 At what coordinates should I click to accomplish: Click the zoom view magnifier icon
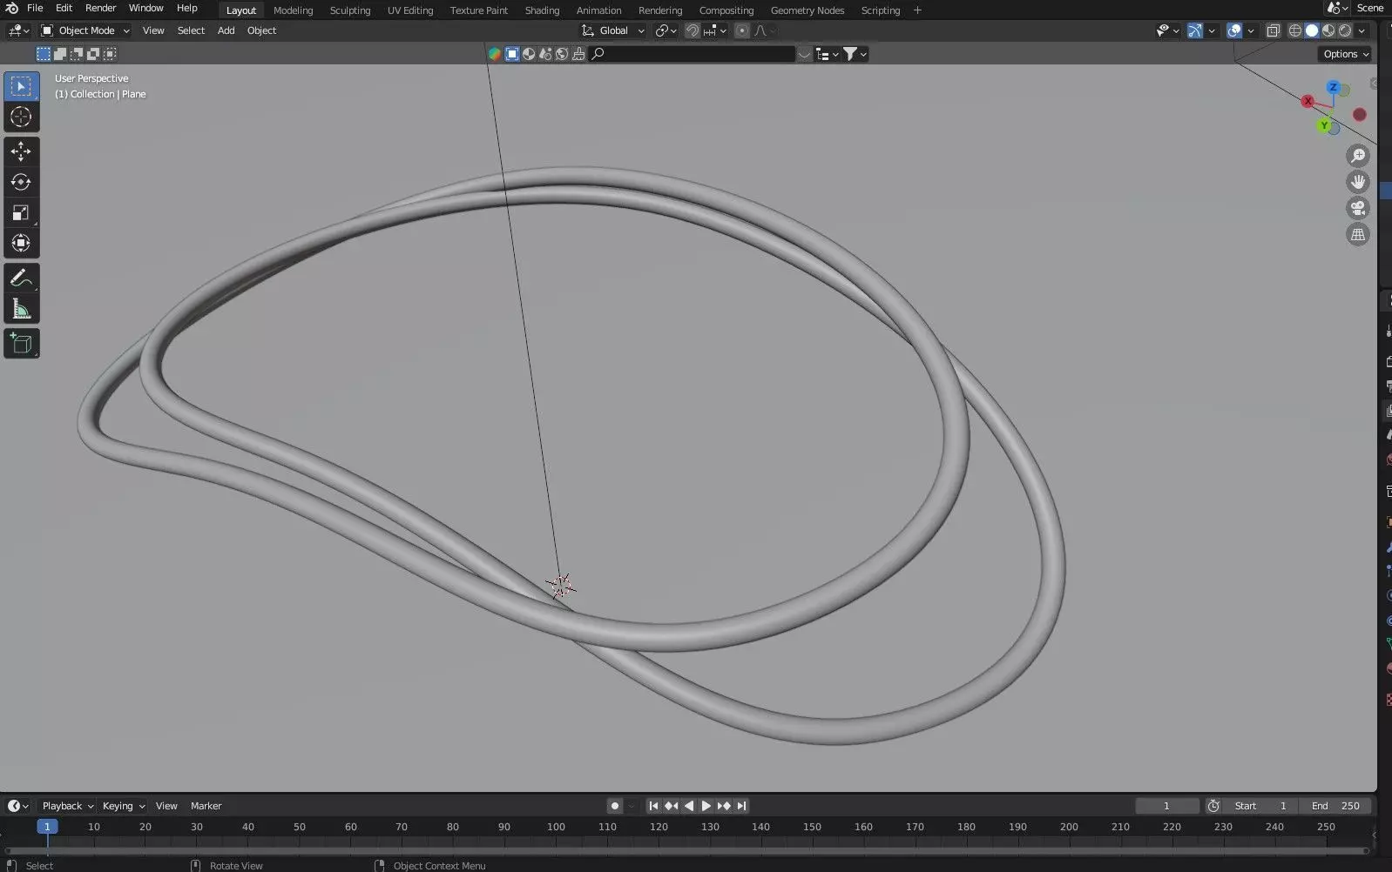1358,156
